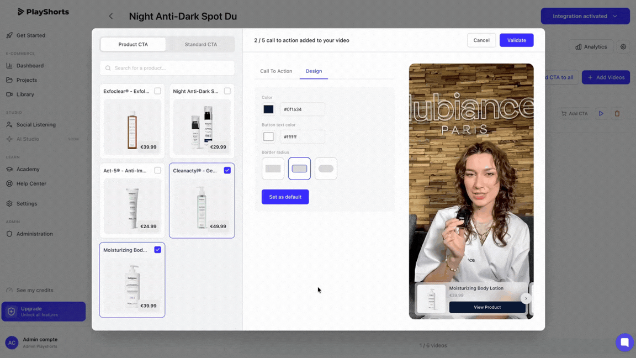Image resolution: width=636 pixels, height=358 pixels.
Task: Click the Cleanactyl product image
Action: tap(202, 206)
